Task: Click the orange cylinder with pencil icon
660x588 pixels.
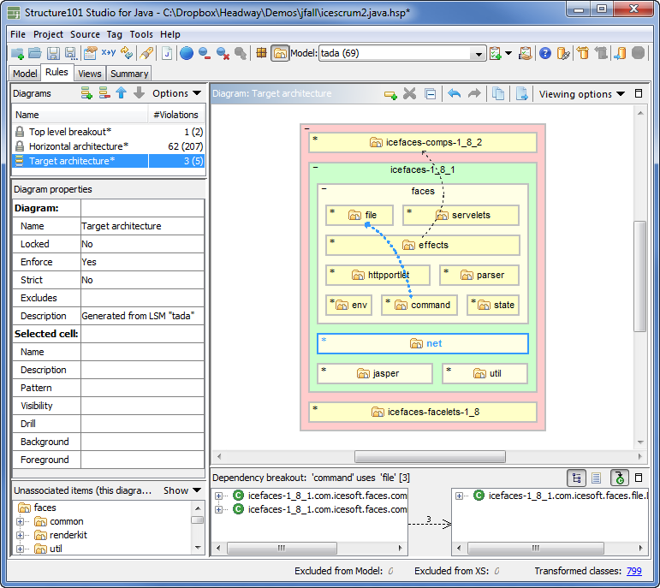Action: (563, 53)
